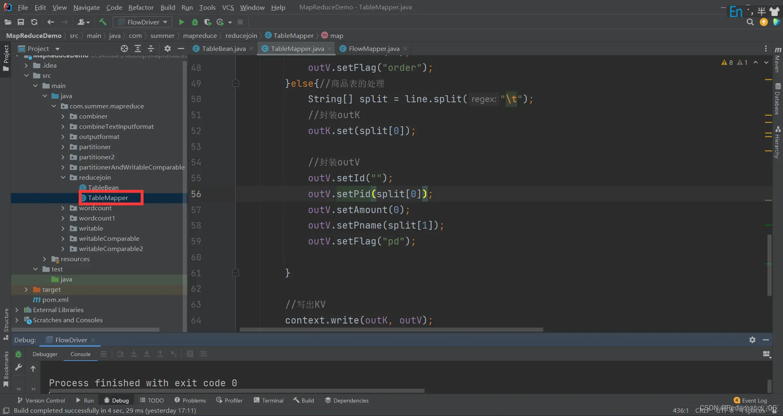The height and width of the screenshot is (416, 783).
Task: Open the Profiler tool window
Action: tap(229, 401)
